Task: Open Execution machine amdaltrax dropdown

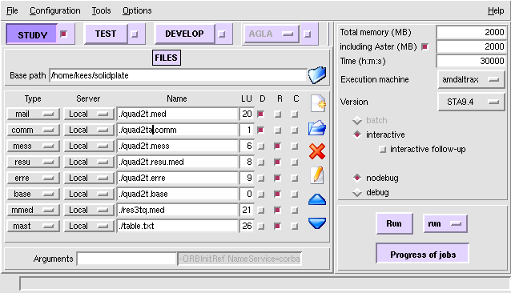Action: tap(471, 79)
